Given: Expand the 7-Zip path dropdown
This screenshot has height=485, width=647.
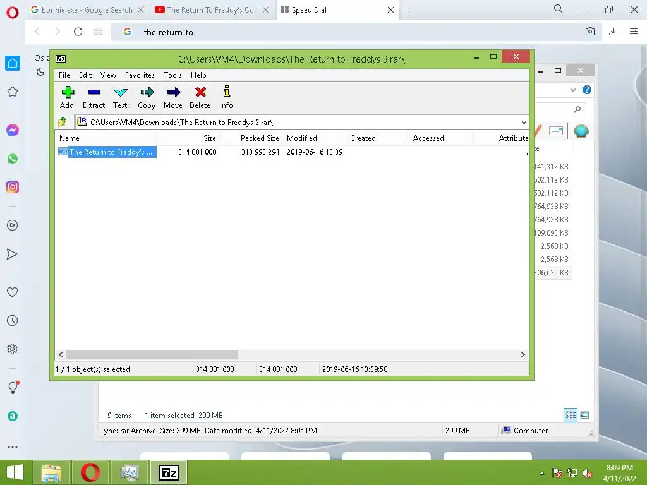Looking at the screenshot, I should click(524, 122).
